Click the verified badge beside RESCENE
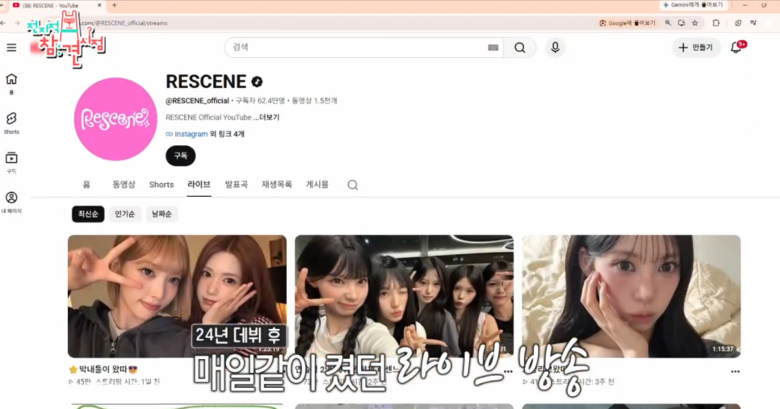Screen dimensions: 780x409 [x=258, y=81]
